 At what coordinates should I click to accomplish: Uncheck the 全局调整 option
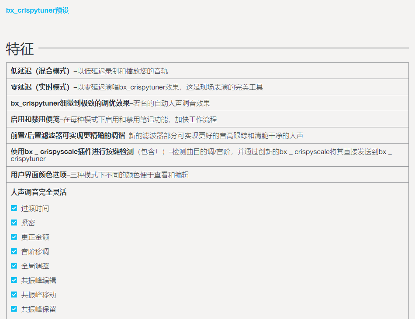[x=14, y=266]
